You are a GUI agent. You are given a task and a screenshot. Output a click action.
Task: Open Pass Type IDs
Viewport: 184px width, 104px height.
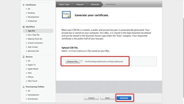click(x=34, y=35)
